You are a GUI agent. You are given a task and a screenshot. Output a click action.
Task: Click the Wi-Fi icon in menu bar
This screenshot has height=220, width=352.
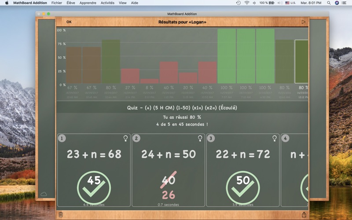click(x=247, y=3)
